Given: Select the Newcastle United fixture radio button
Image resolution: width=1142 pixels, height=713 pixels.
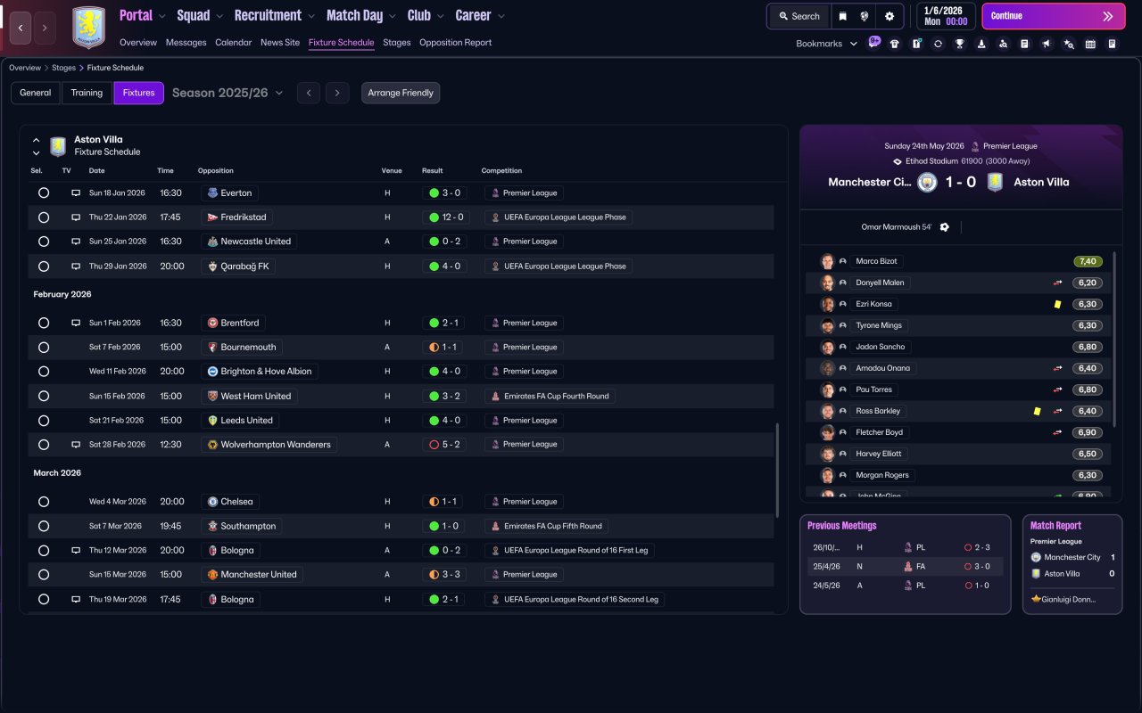Looking at the screenshot, I should point(44,242).
